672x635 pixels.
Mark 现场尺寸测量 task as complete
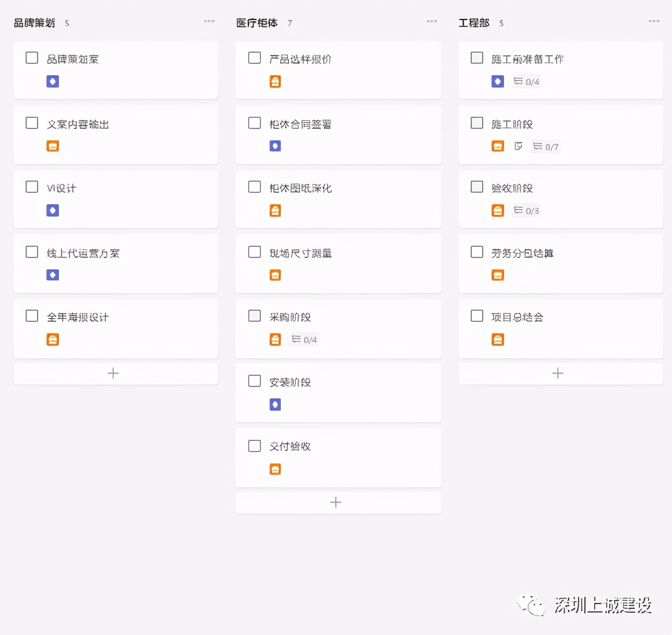tap(255, 252)
